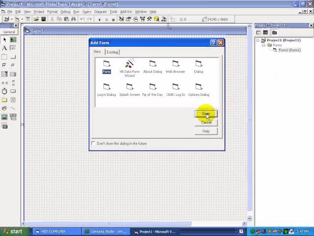This screenshot has height=236, width=314.
Task: Collapse the Project1 (Project1) tree node
Action: [258, 40]
